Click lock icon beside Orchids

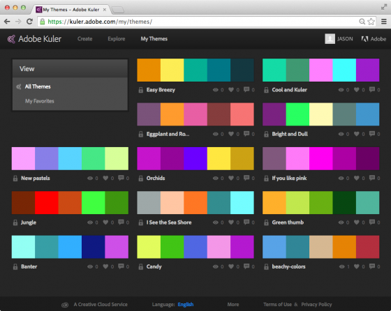click(x=141, y=179)
